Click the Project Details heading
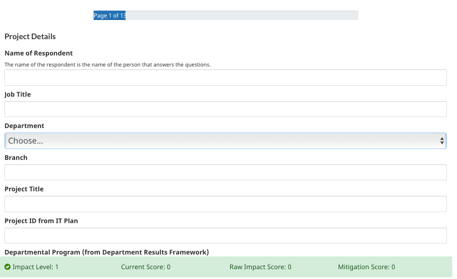The width and height of the screenshot is (457, 279). 30,37
